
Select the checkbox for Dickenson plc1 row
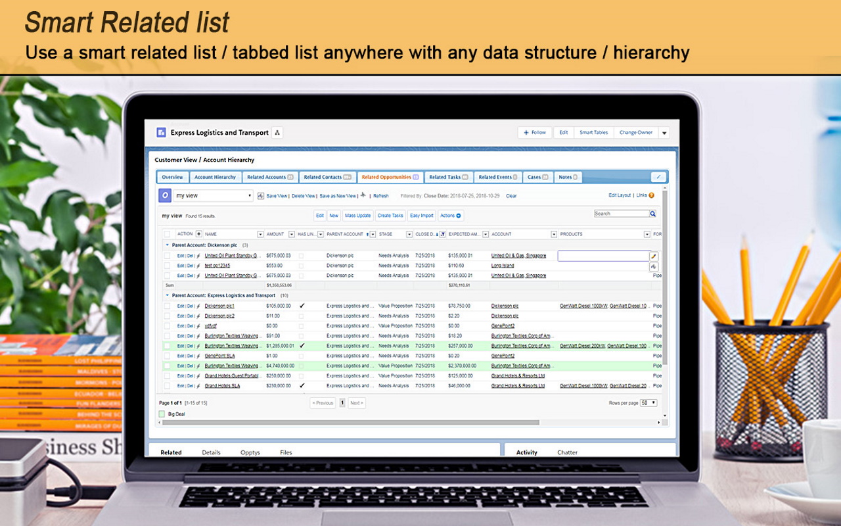pyautogui.click(x=167, y=306)
